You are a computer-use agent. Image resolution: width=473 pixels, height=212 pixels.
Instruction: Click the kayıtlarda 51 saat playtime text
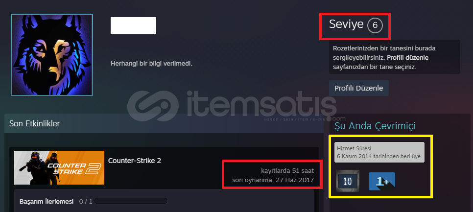pos(287,171)
